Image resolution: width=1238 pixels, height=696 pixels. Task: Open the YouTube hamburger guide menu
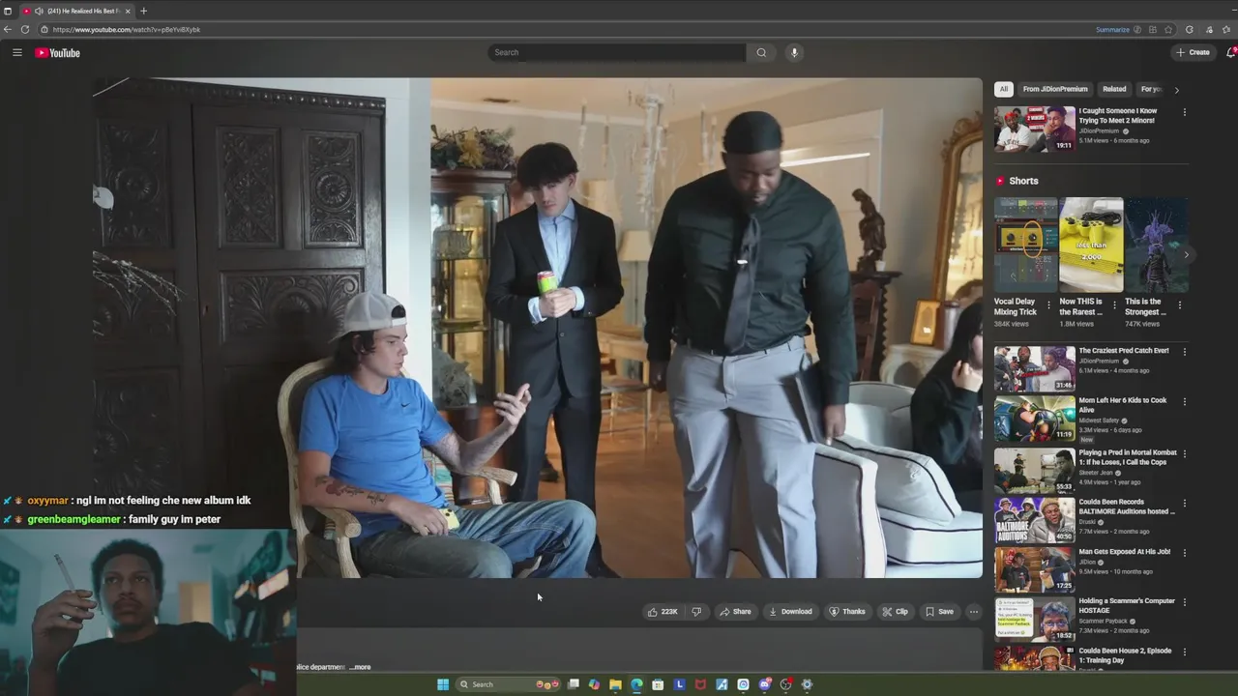coord(16,52)
